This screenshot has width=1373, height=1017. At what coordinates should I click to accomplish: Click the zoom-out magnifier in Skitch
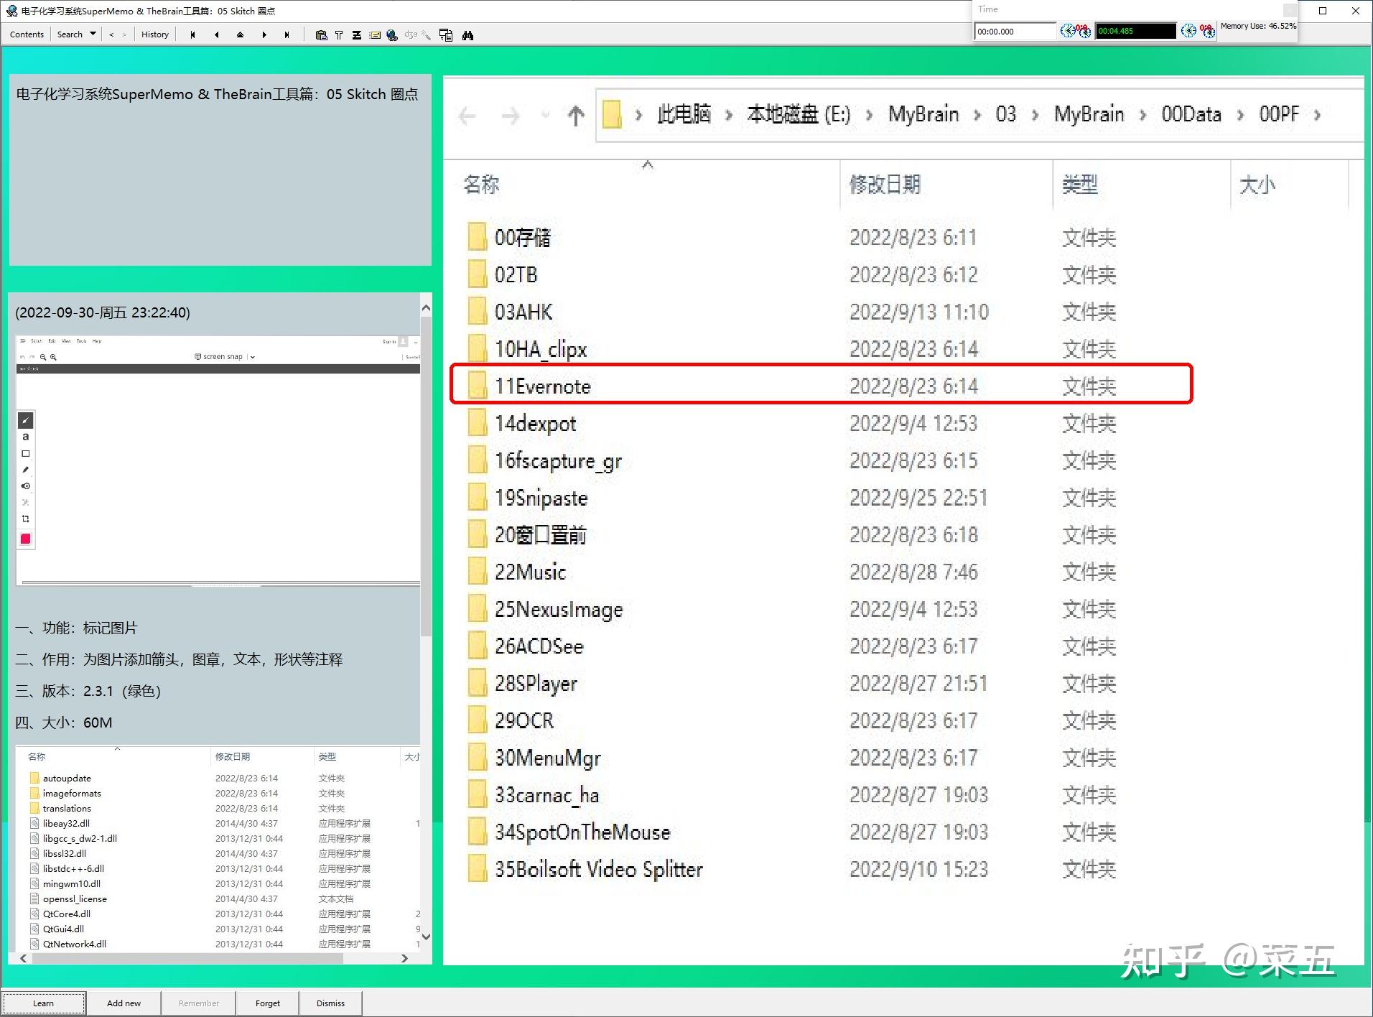pyautogui.click(x=43, y=357)
